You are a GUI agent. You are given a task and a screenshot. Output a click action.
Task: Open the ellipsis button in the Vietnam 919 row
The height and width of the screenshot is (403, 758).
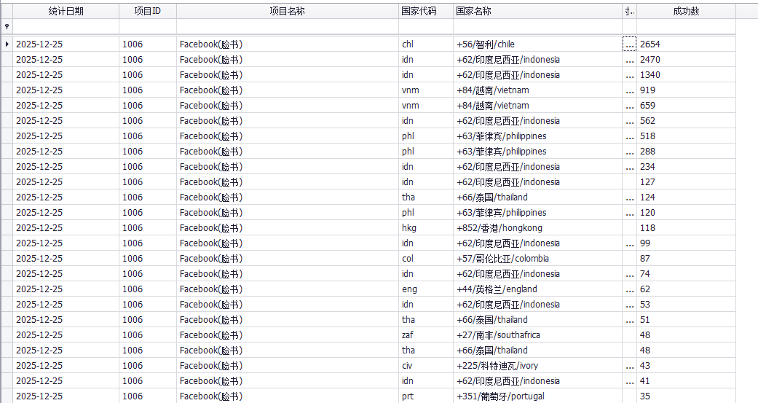pos(630,90)
